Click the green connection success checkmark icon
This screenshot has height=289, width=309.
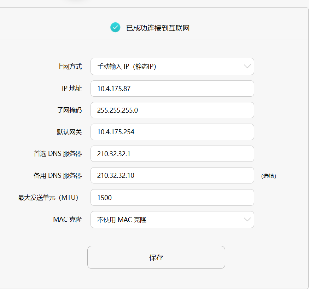[x=115, y=27]
